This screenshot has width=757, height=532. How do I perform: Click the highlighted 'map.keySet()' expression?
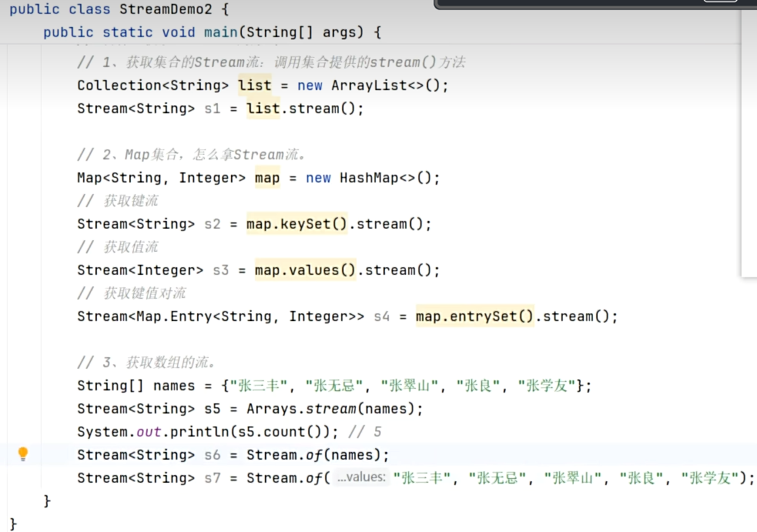[x=297, y=224]
